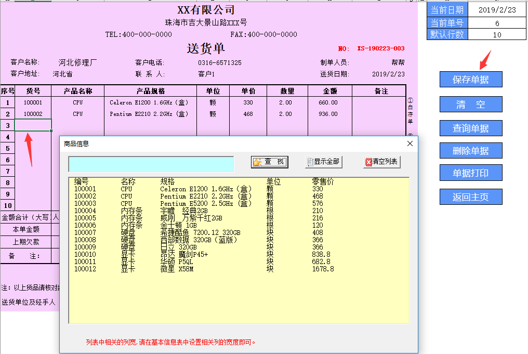Click the 单据打印 button

(x=471, y=173)
